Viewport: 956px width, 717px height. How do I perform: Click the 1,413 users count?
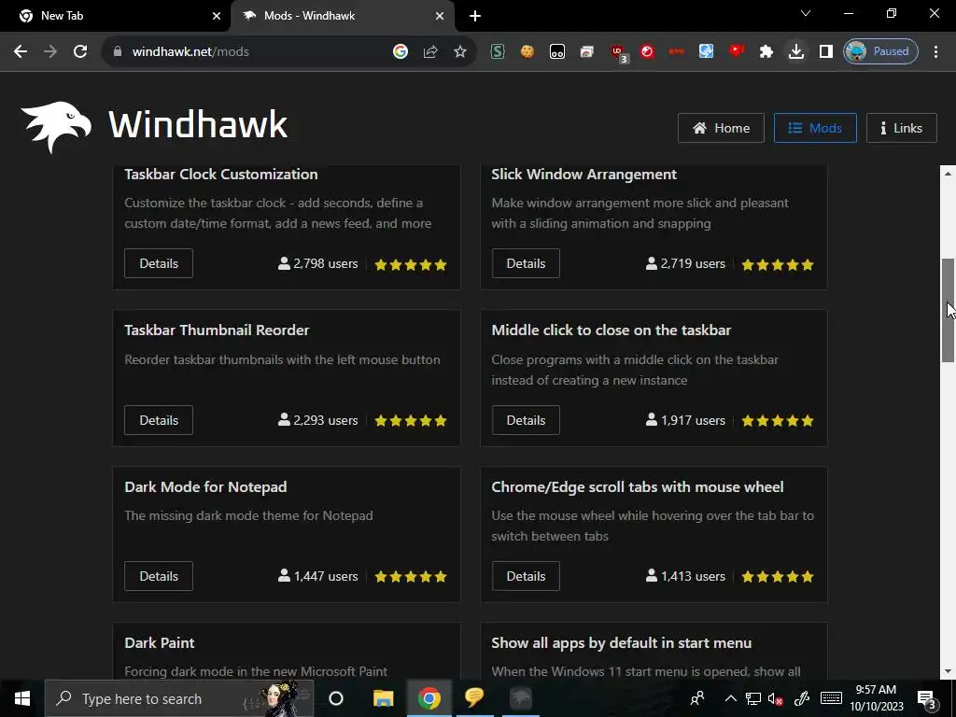[685, 576]
